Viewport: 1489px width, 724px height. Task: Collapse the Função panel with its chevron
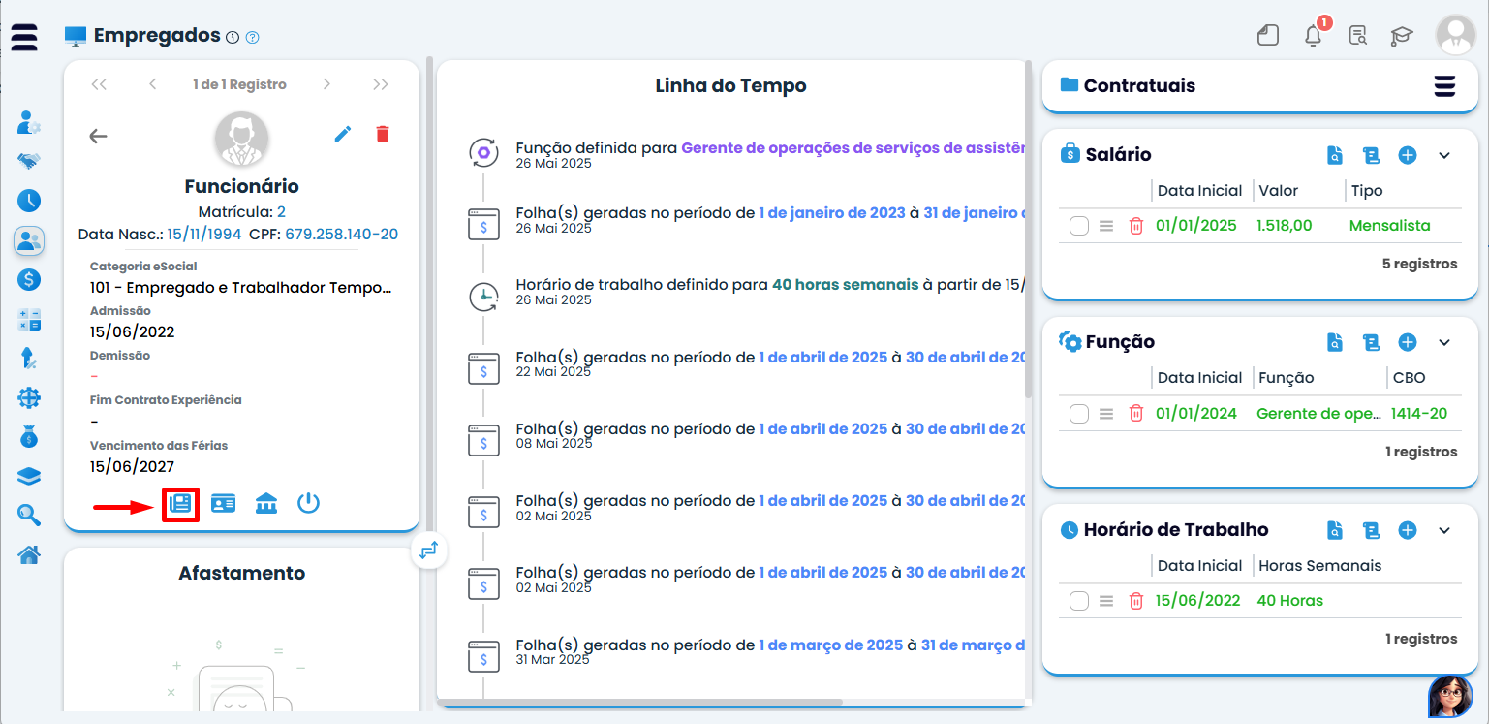point(1444,342)
